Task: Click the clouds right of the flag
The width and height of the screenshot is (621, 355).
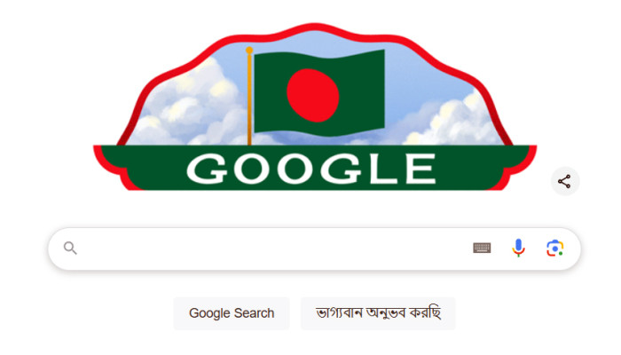Action: click(452, 119)
